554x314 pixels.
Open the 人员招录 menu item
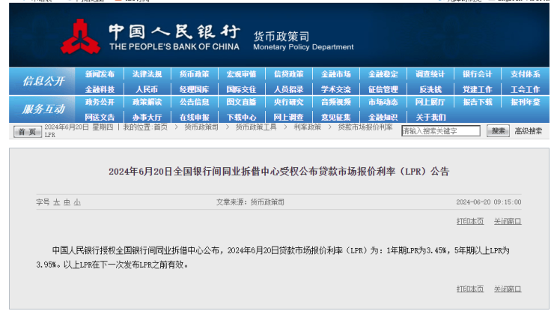(289, 89)
